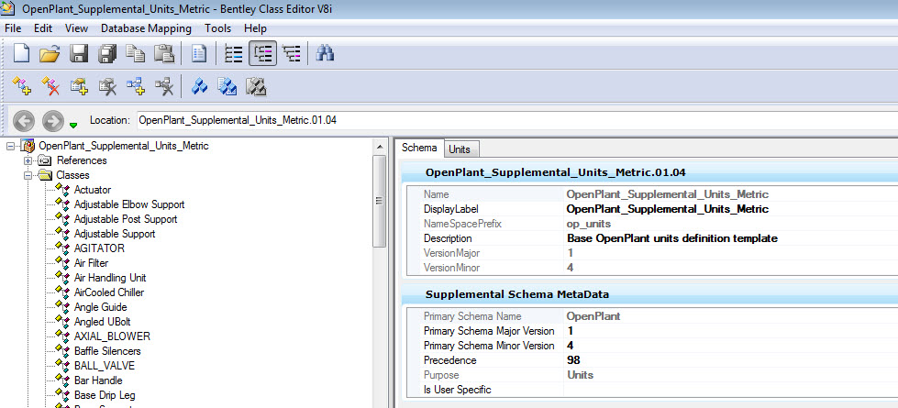The width and height of the screenshot is (898, 408).
Task: Copy using the two-pages toolbar icon
Action: point(136,54)
